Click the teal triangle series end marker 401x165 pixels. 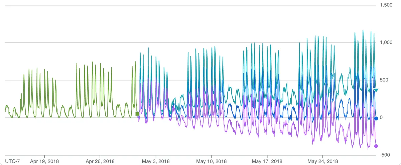(x=376, y=91)
